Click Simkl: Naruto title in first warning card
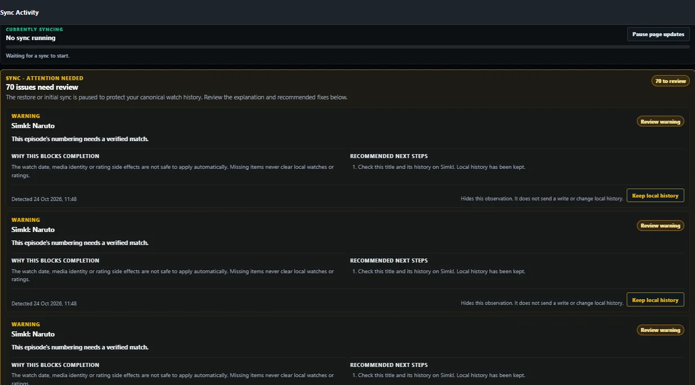 pos(33,126)
